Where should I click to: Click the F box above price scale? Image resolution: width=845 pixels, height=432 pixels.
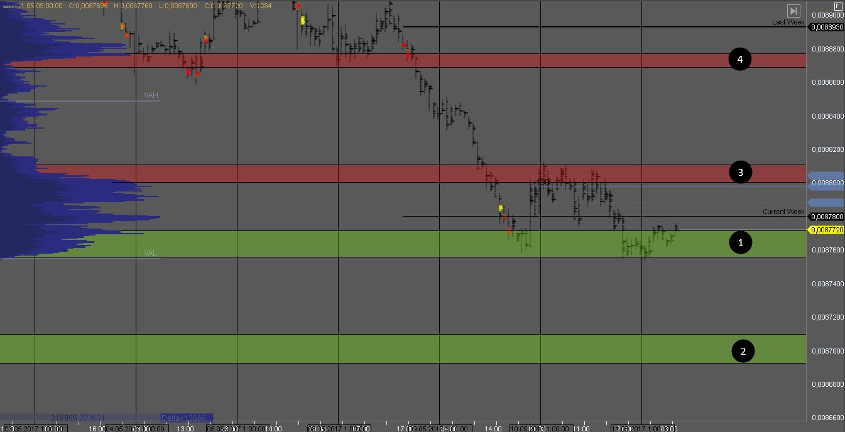pos(838,5)
